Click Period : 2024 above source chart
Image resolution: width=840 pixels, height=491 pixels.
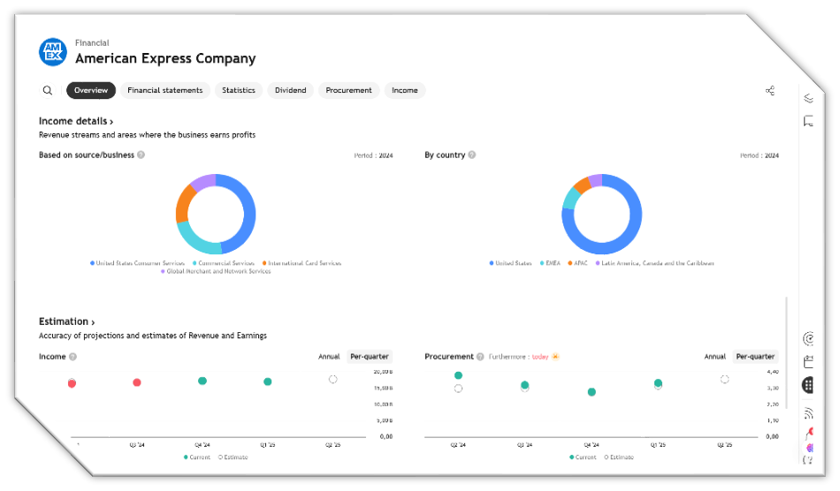(373, 155)
